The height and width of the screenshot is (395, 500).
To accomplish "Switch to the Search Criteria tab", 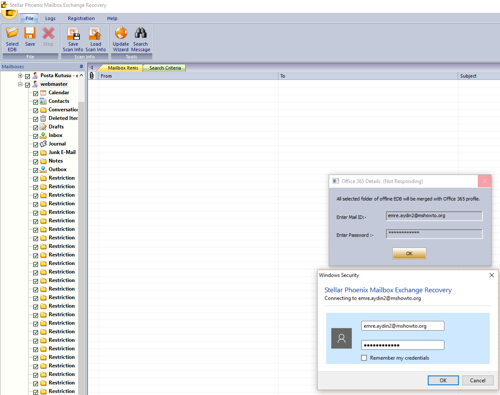I will coord(165,68).
